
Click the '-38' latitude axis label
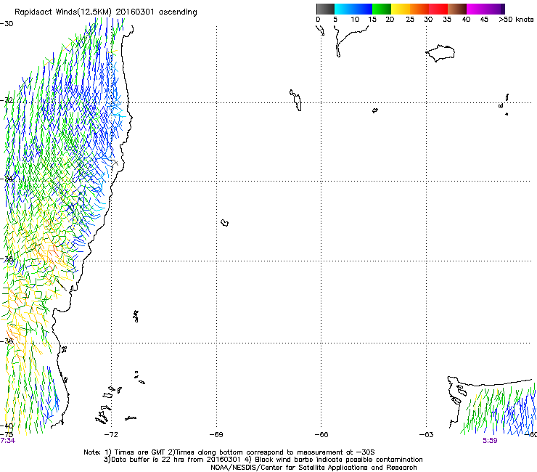click(7, 341)
